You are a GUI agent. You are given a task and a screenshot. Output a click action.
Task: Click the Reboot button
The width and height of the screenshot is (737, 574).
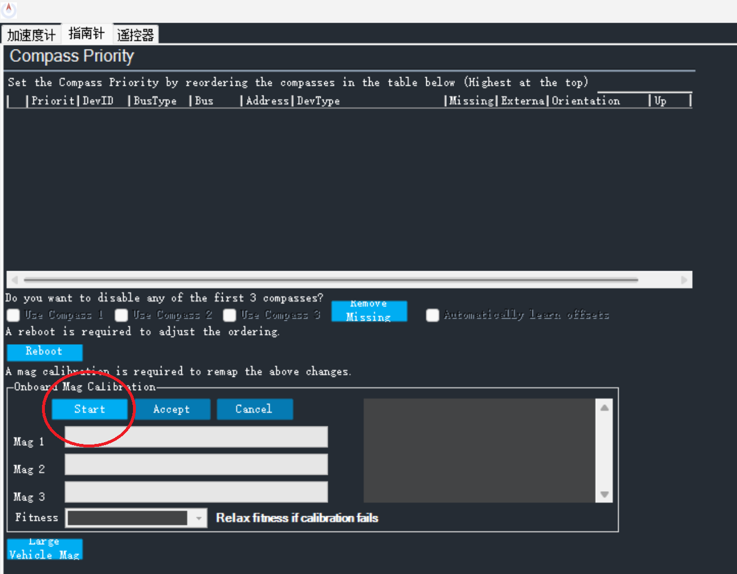(x=44, y=352)
